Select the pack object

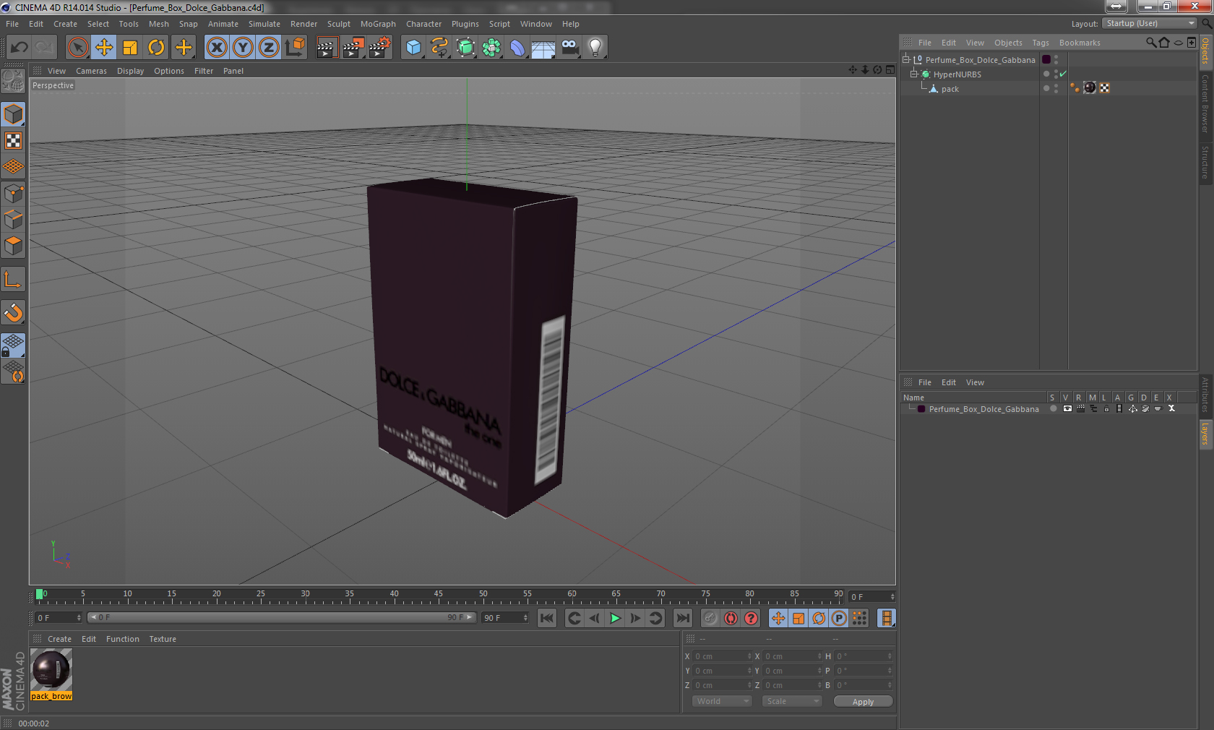click(x=950, y=89)
